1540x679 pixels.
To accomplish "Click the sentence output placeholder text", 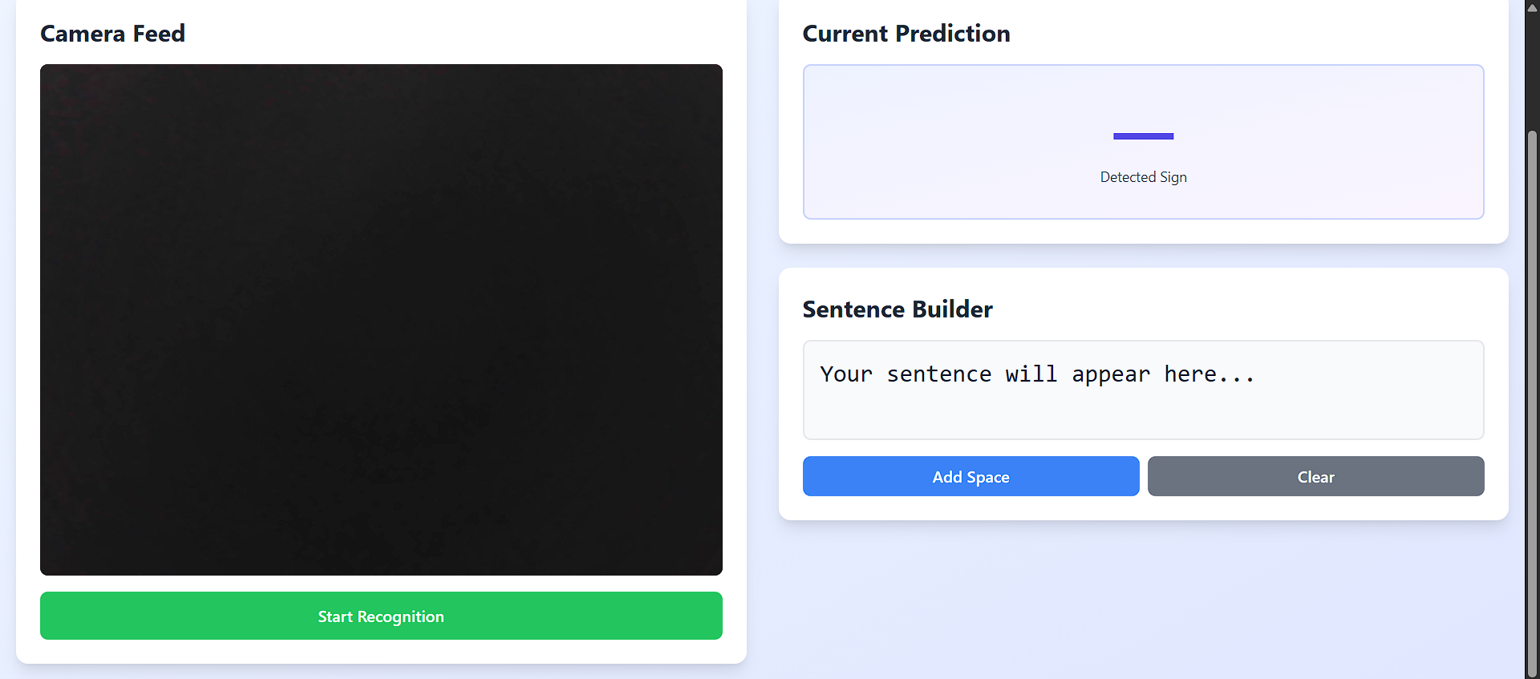I will pyautogui.click(x=1037, y=374).
